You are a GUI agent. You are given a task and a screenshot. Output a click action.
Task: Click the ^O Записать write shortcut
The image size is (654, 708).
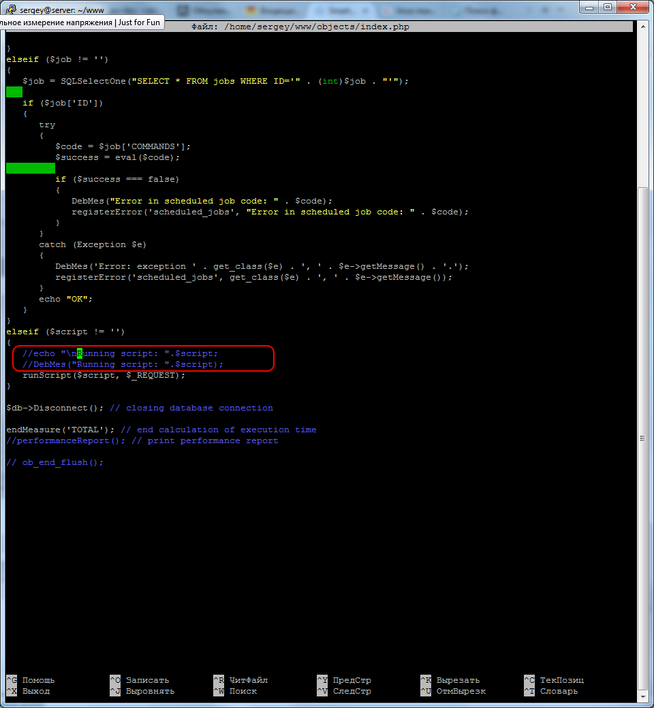coord(139,680)
